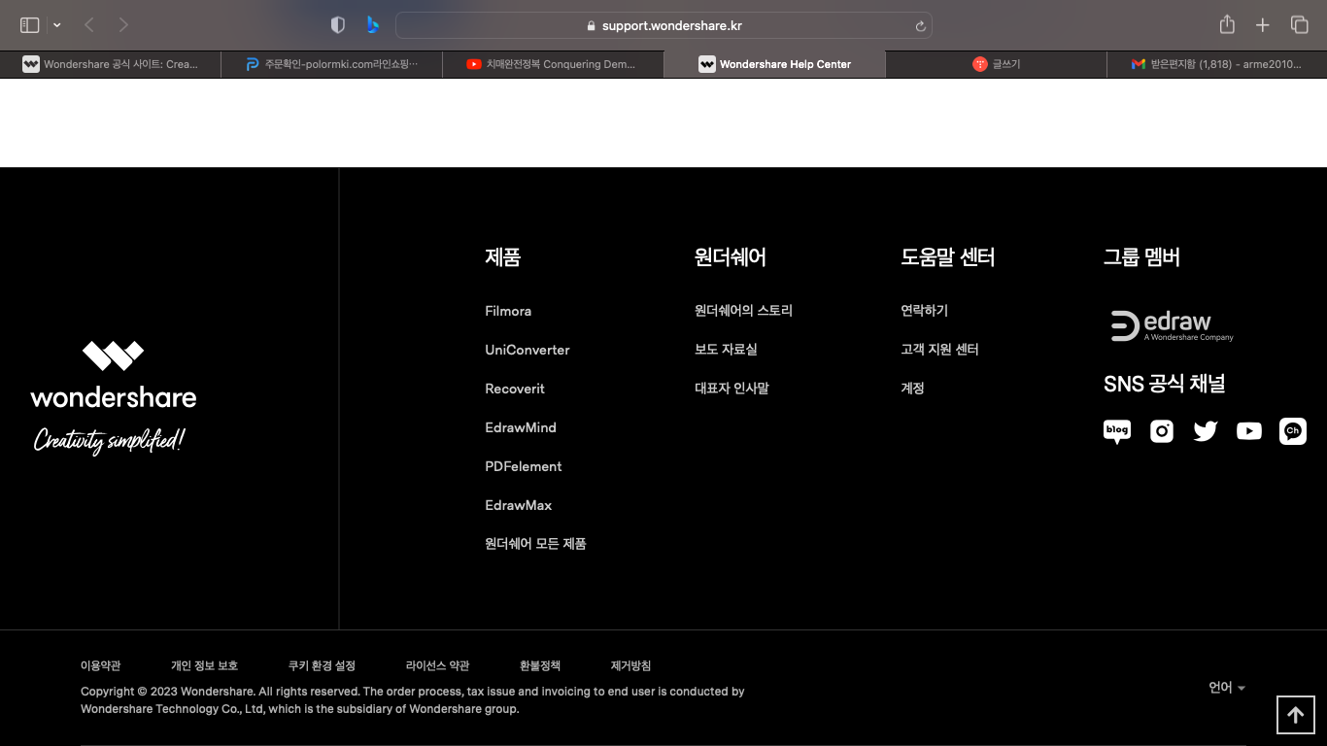Open 원더쉐어의 스토리 link
Viewport: 1327px width, 746px height.
tap(743, 311)
